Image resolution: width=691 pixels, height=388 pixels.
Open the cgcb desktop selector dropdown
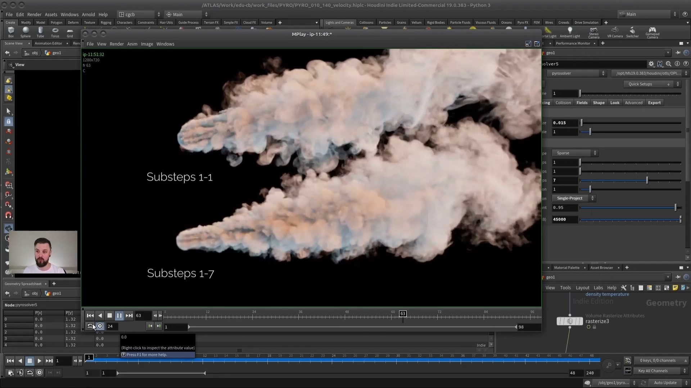[140, 14]
